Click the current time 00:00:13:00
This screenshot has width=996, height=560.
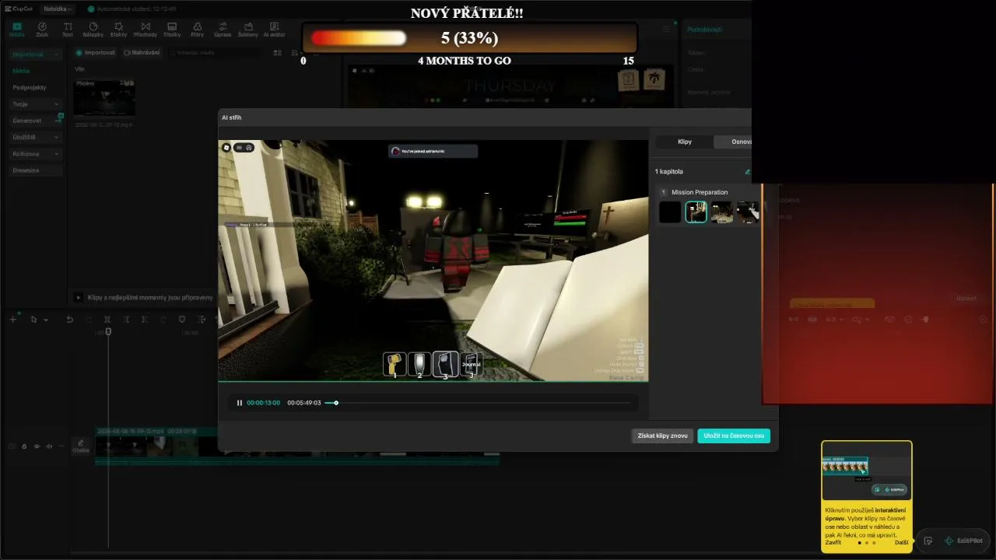click(263, 403)
